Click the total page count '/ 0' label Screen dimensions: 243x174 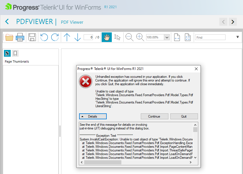pos(97,37)
